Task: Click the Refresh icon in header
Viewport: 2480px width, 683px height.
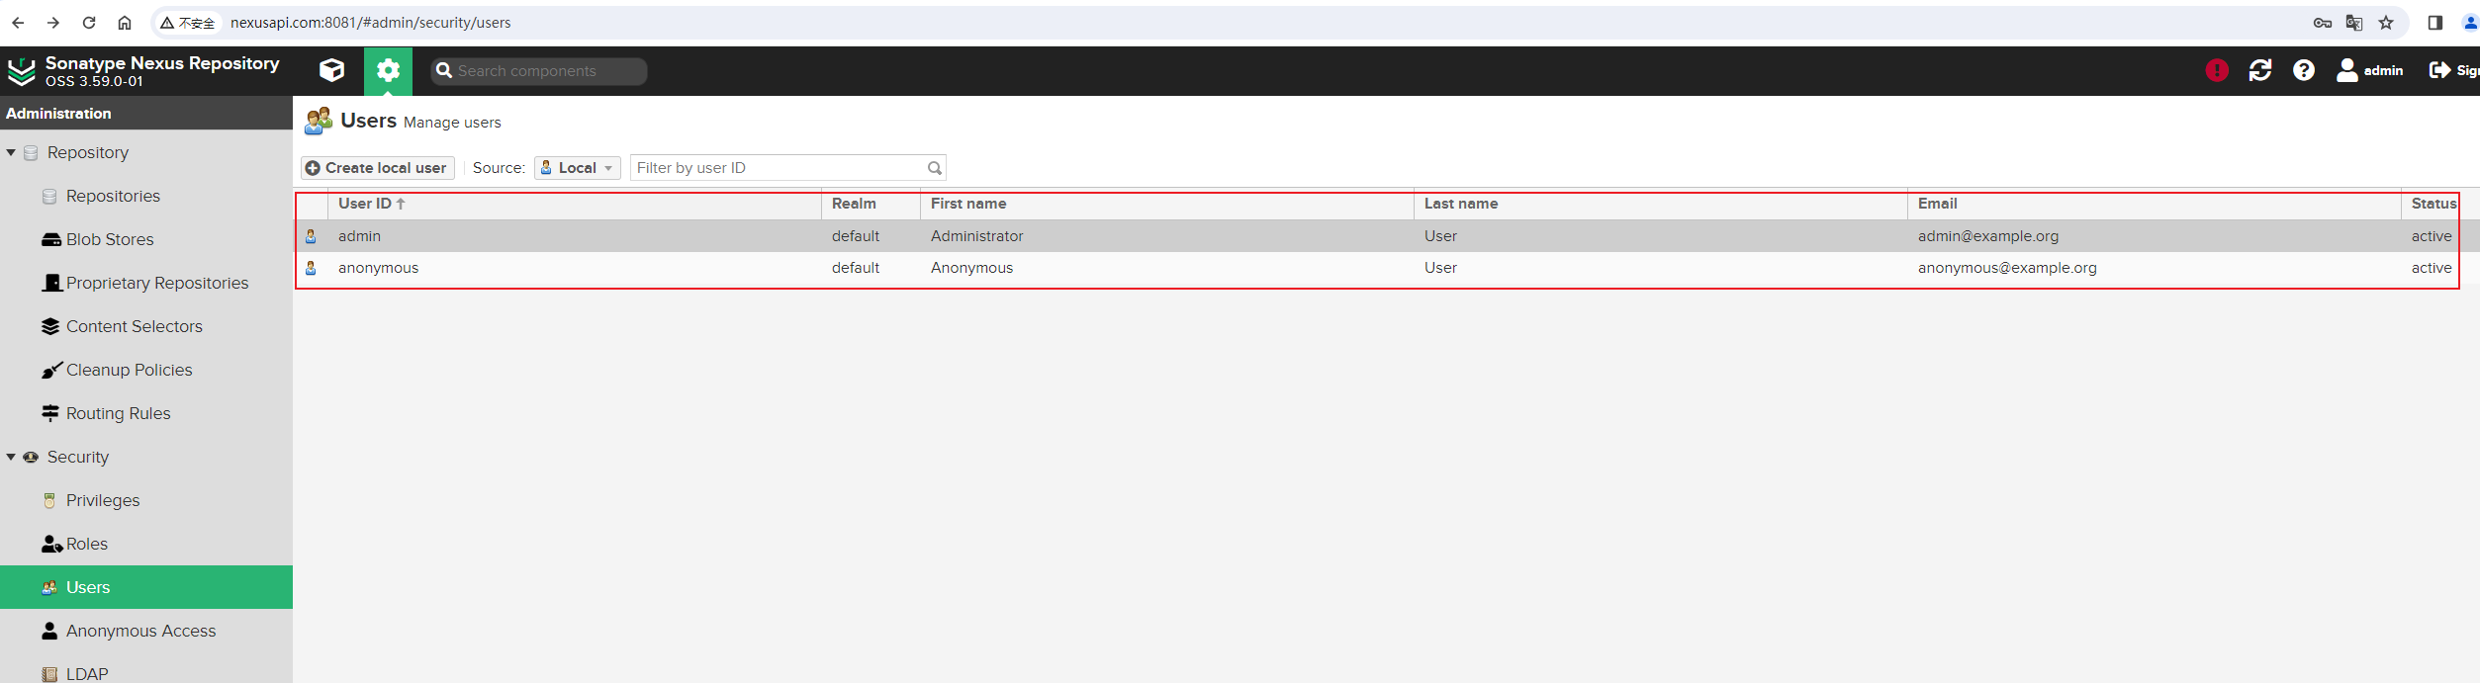Action: 2260,70
